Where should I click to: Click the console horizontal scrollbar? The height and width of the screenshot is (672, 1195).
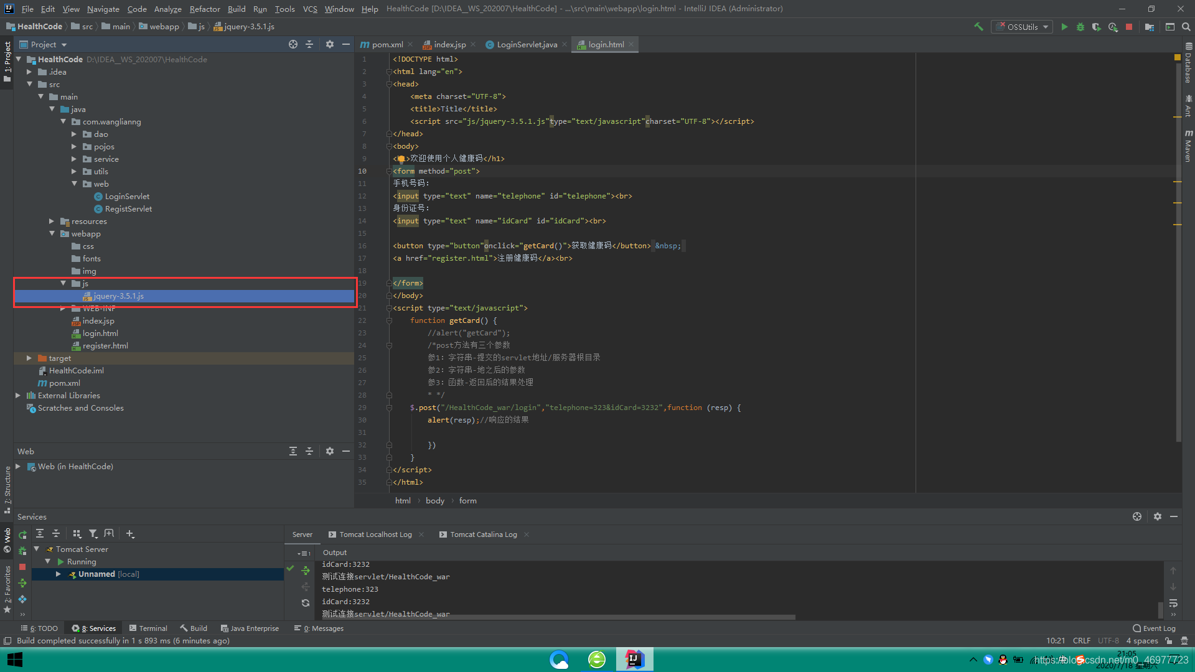558,617
